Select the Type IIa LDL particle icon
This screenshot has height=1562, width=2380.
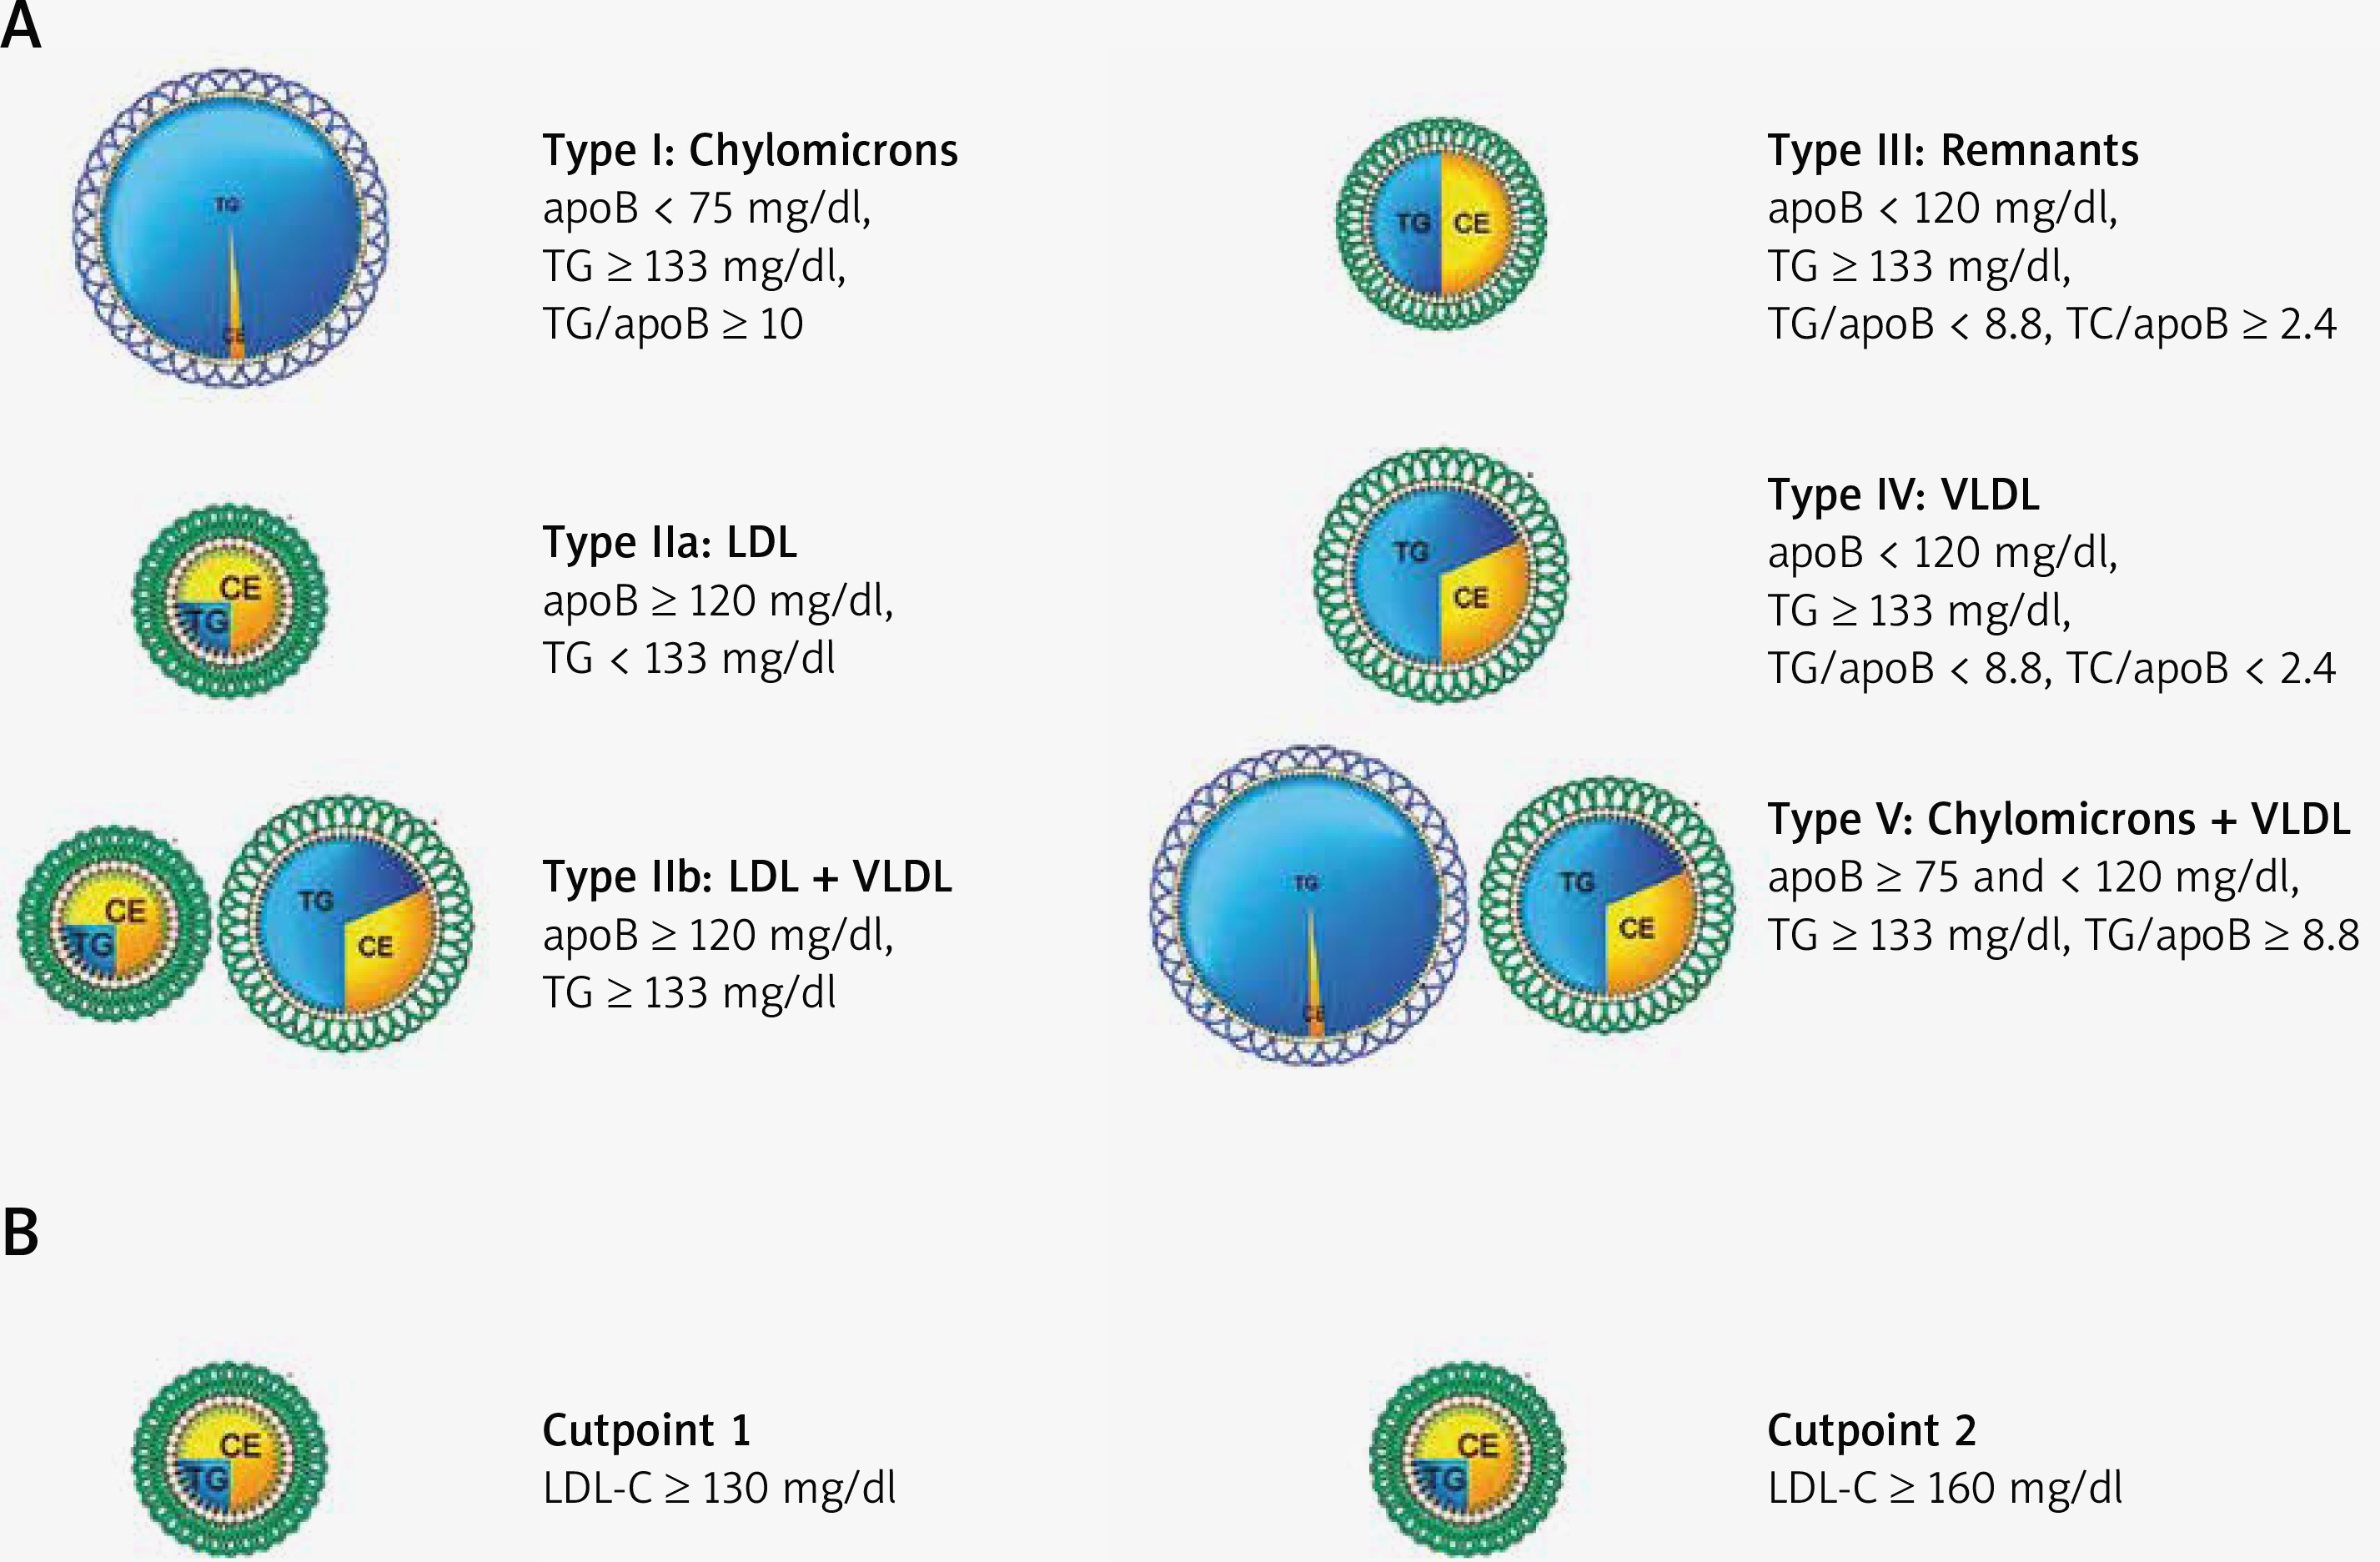coord(230,601)
